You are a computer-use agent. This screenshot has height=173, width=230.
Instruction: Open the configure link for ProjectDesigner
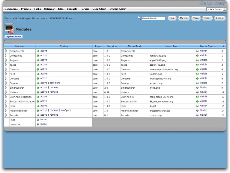click(x=66, y=110)
